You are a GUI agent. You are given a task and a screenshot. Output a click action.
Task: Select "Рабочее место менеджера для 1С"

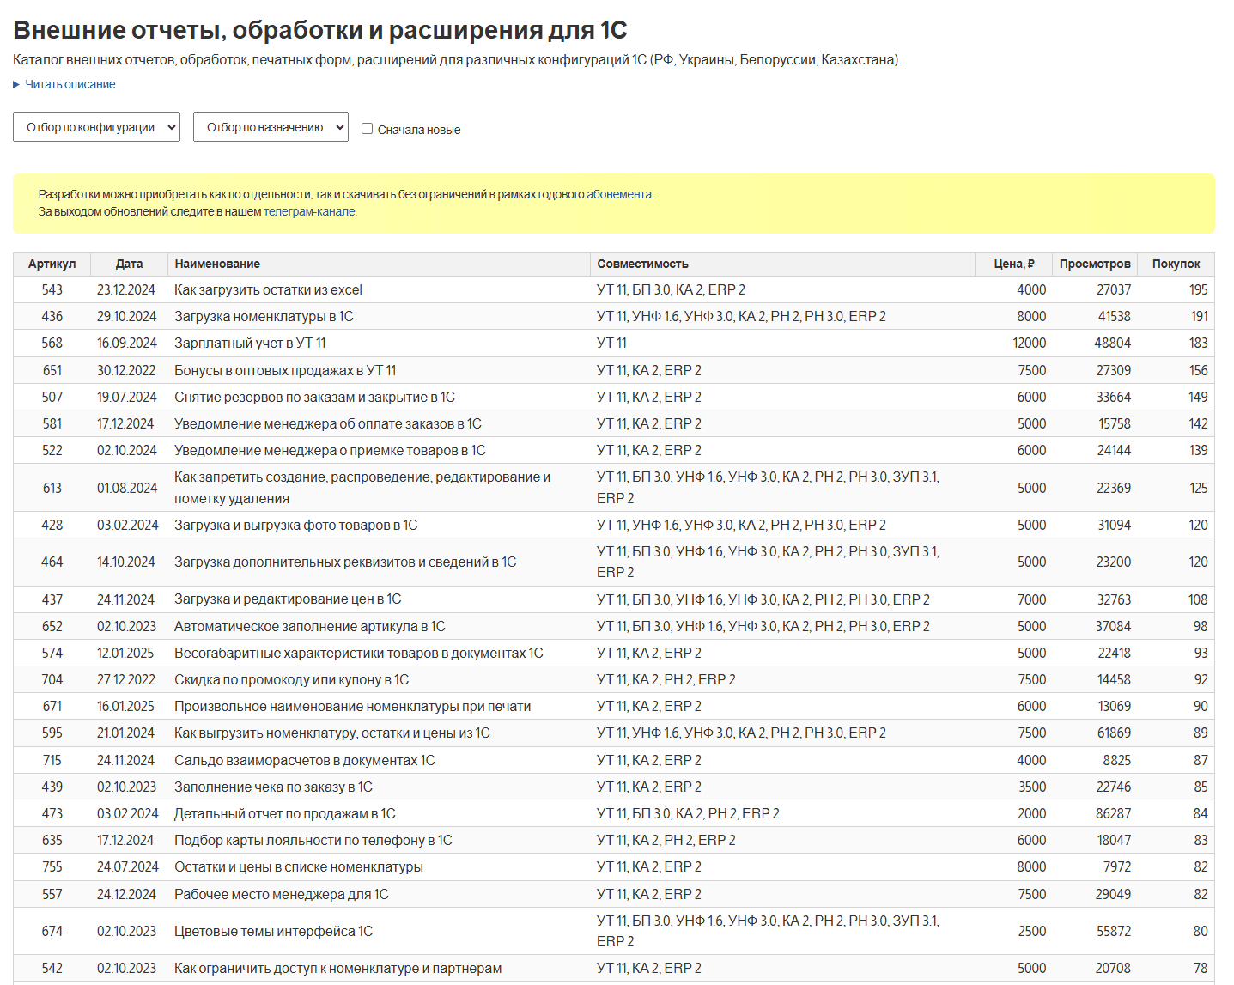(x=282, y=894)
